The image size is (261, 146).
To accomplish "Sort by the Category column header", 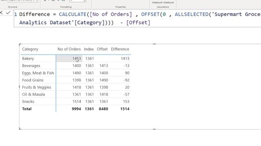I will tap(30, 49).
